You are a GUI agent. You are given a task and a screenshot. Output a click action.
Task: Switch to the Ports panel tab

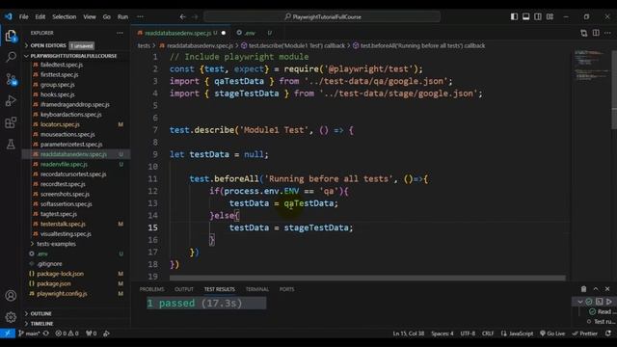[286, 289]
